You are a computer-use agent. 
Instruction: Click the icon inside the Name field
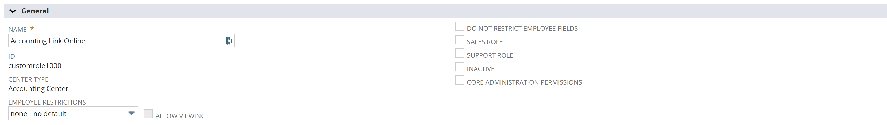pos(229,41)
